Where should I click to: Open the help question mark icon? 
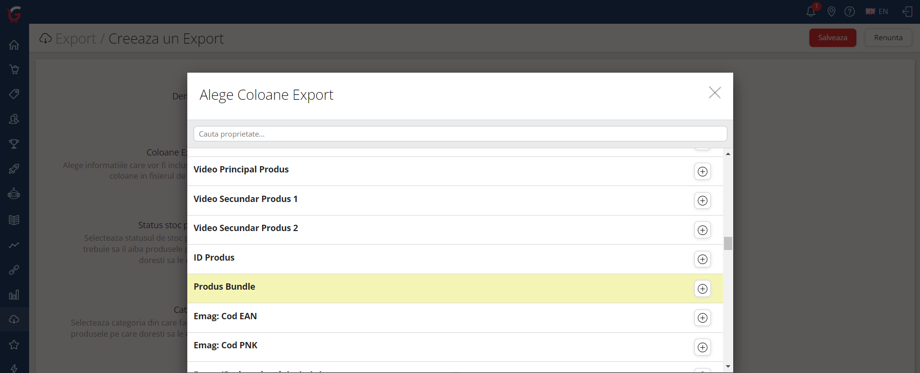850,12
